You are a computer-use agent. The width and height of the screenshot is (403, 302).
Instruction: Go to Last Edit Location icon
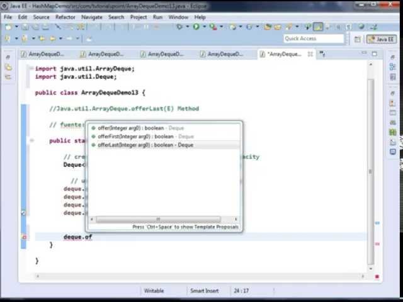click(42, 38)
